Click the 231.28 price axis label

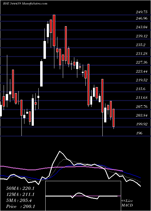[x=142, y=54]
